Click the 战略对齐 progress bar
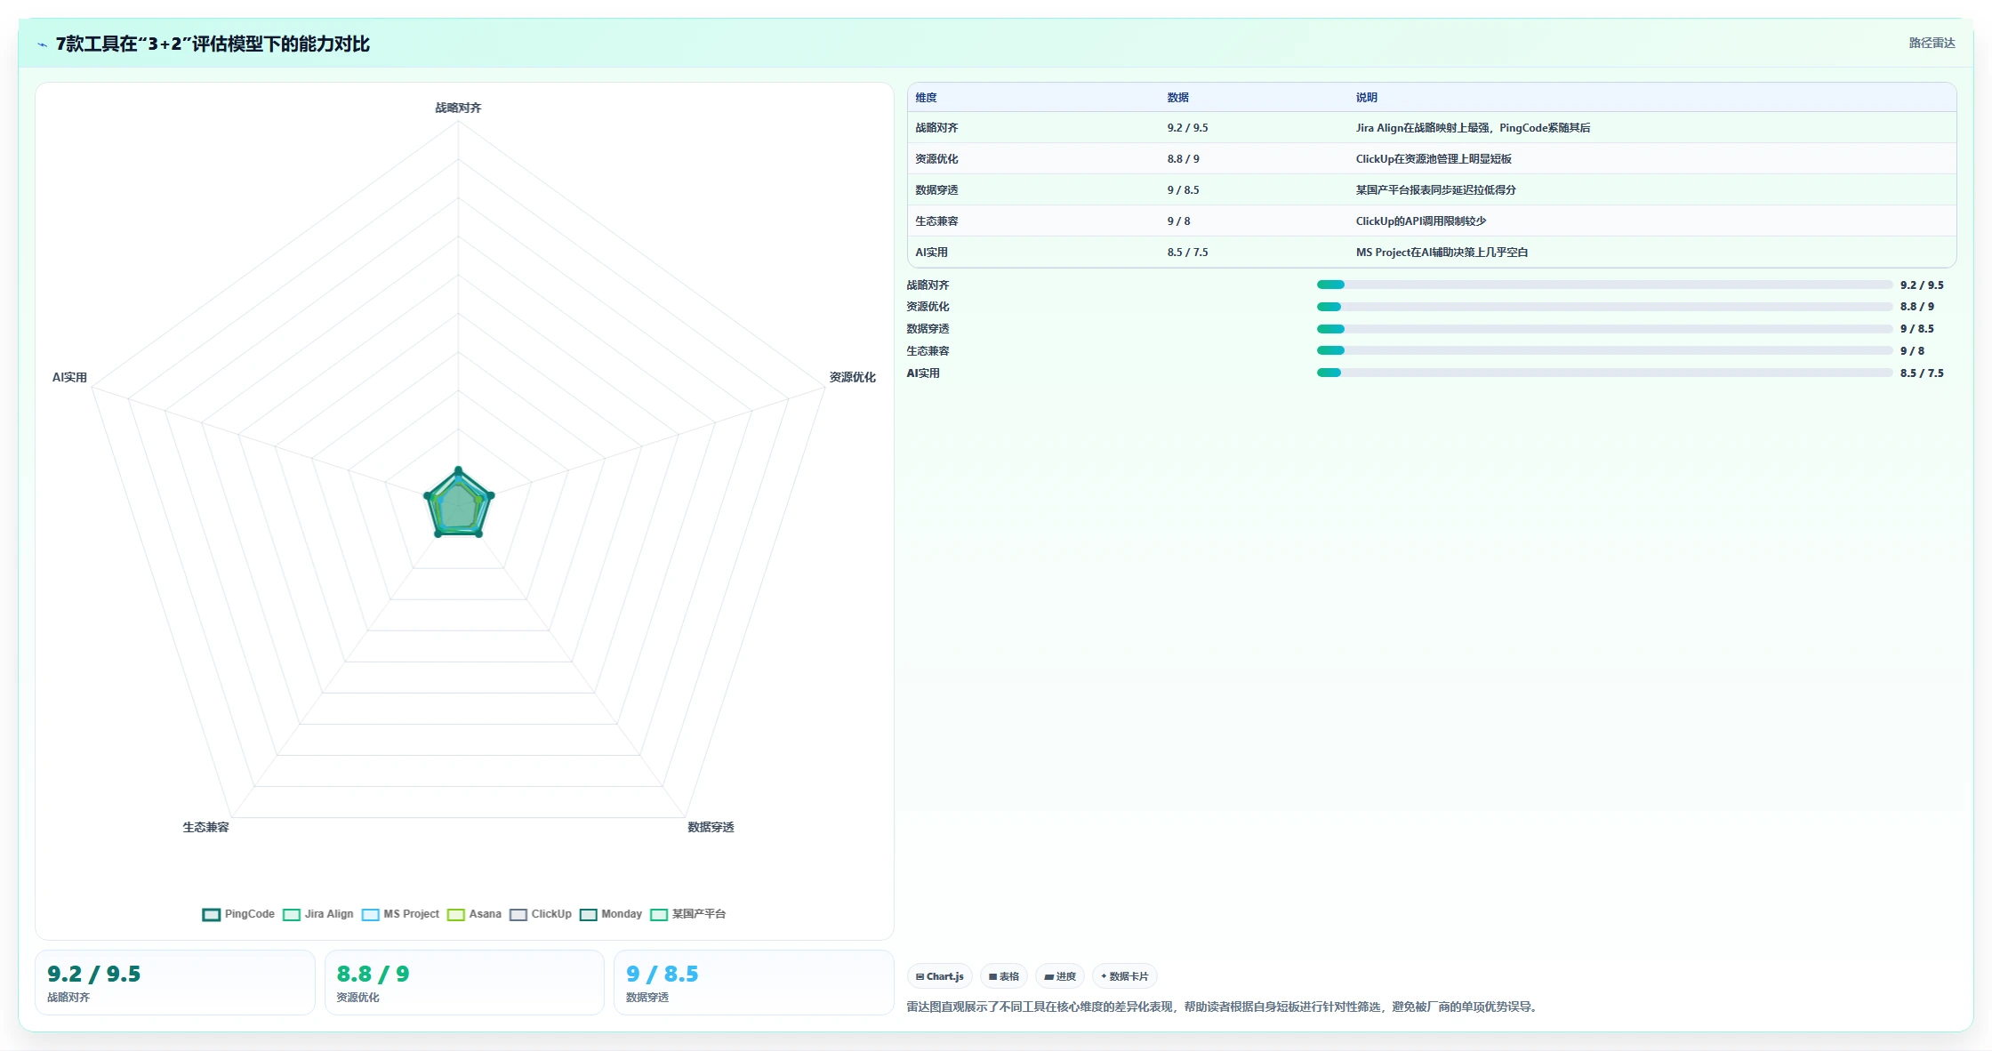 tap(1604, 285)
